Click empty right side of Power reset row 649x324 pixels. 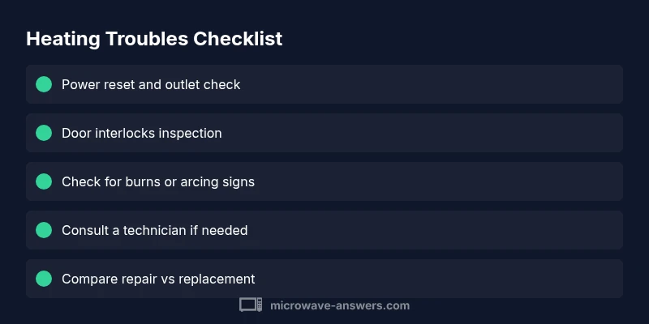click(487, 84)
